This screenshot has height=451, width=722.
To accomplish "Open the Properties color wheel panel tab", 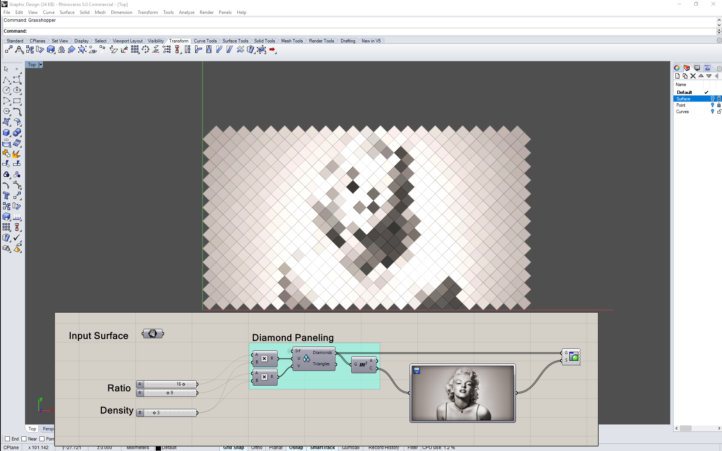I will point(677,68).
